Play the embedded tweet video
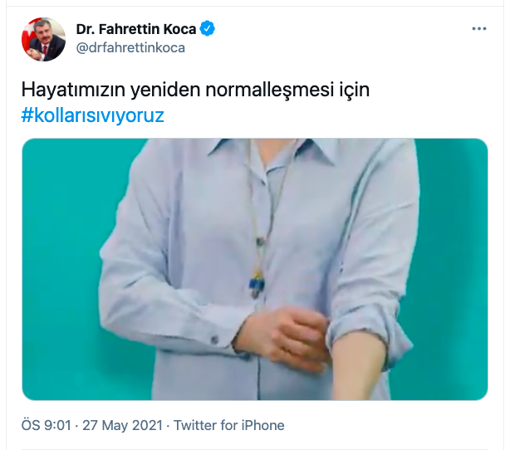This screenshot has height=450, width=510. 255,269
